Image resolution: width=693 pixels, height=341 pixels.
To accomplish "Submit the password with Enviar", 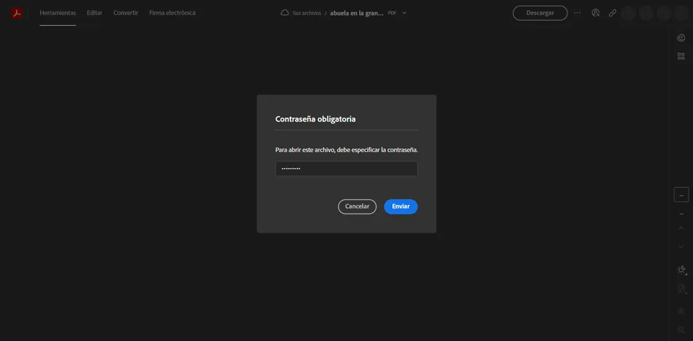I will [x=400, y=207].
